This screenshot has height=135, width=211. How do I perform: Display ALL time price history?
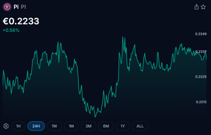[x=140, y=126]
